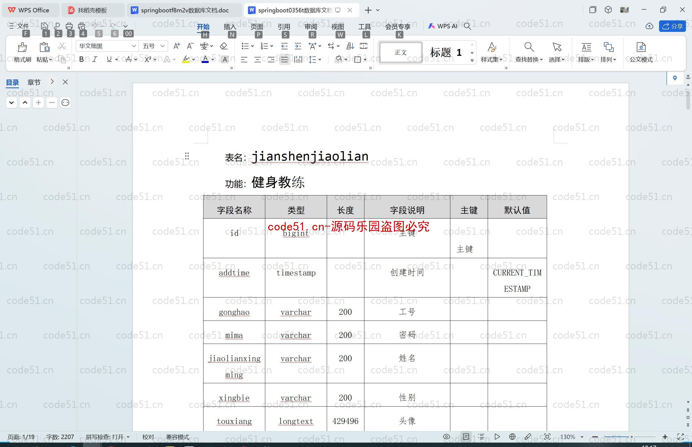Open the 文件 file menu
Viewport: 692px width, 447px height.
click(x=19, y=26)
